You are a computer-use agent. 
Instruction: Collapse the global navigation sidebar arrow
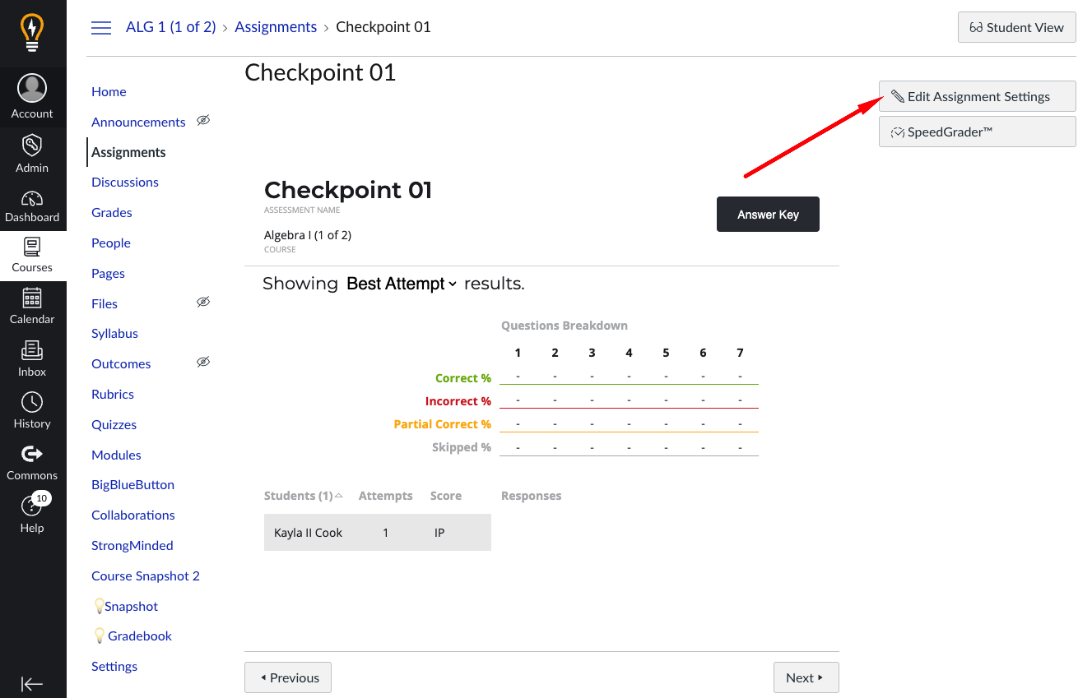click(x=32, y=684)
